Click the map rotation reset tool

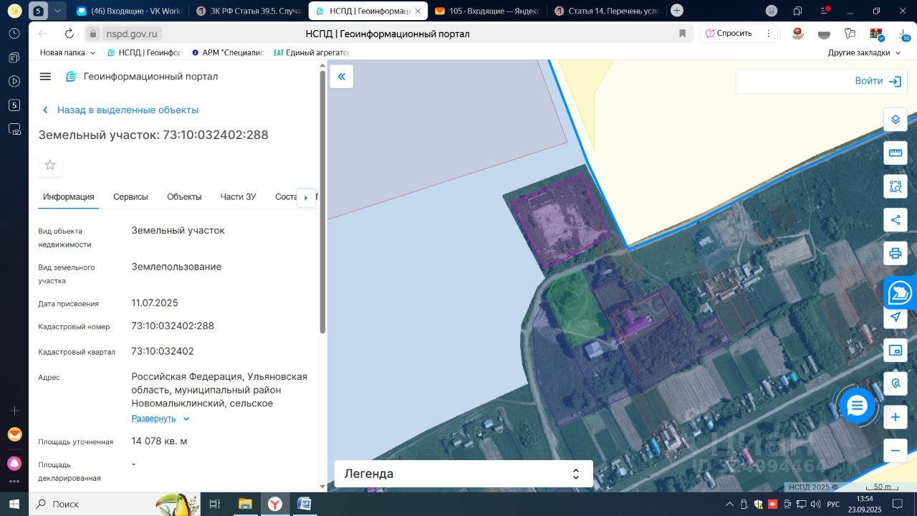point(895,383)
